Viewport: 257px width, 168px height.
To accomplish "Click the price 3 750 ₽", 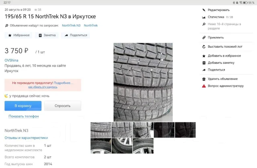I will 16,51.
